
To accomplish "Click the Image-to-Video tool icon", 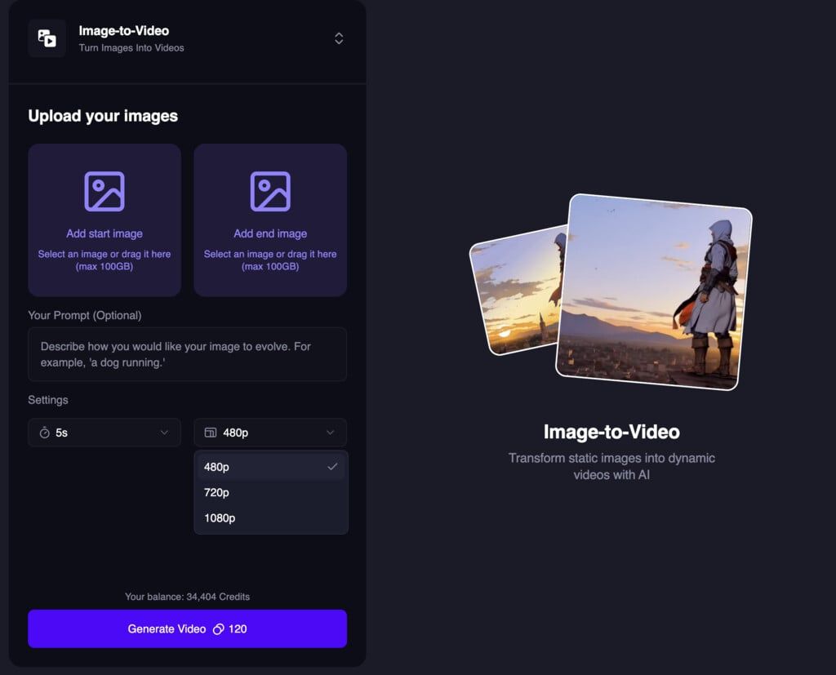I will pyautogui.click(x=47, y=38).
